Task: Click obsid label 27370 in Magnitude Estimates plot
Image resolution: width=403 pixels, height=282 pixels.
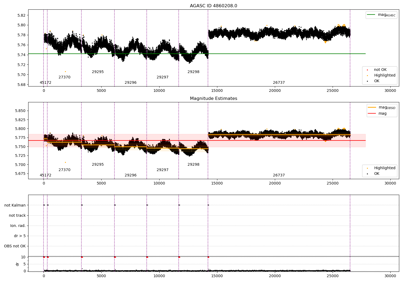Action: [64, 170]
